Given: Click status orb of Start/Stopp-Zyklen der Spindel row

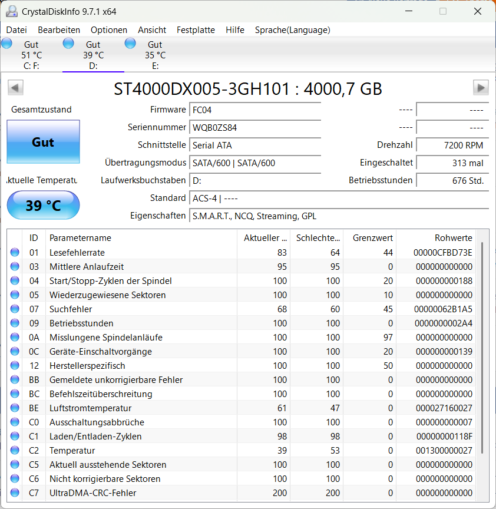Looking at the screenshot, I should click(15, 280).
